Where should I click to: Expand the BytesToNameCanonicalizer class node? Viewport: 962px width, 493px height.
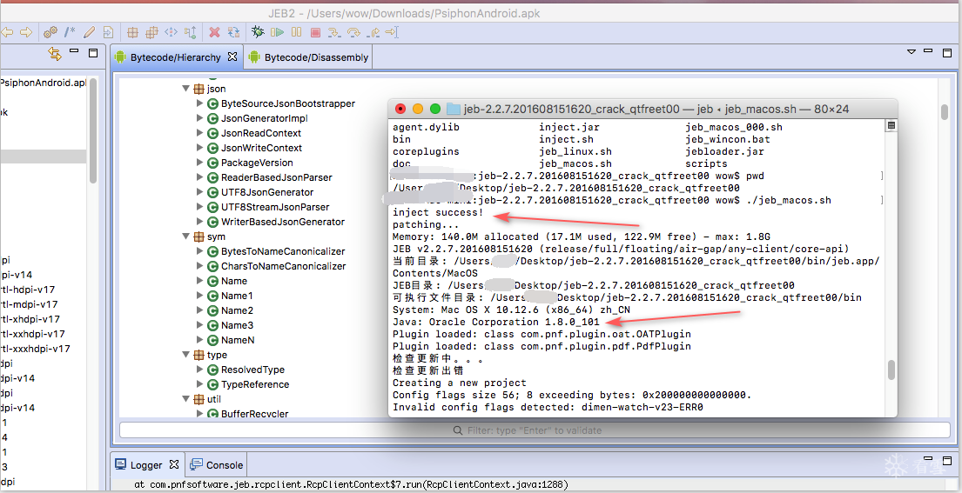coord(199,251)
